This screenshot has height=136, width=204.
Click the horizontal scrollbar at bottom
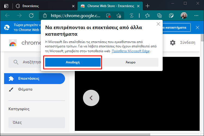75,134
